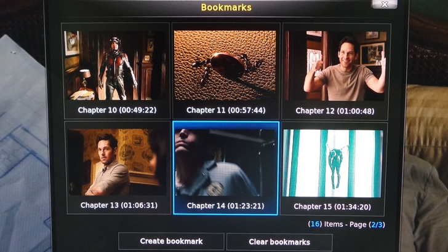Click Chapter 11 (00:57:44) label
This screenshot has width=448, height=252.
(x=226, y=111)
